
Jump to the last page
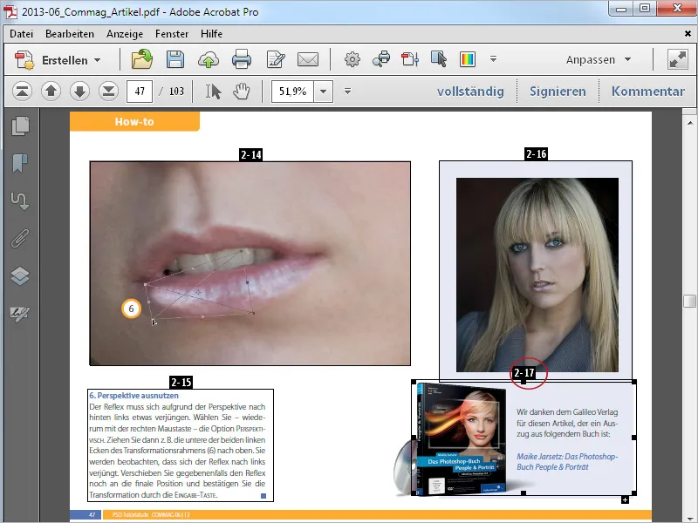click(x=108, y=92)
